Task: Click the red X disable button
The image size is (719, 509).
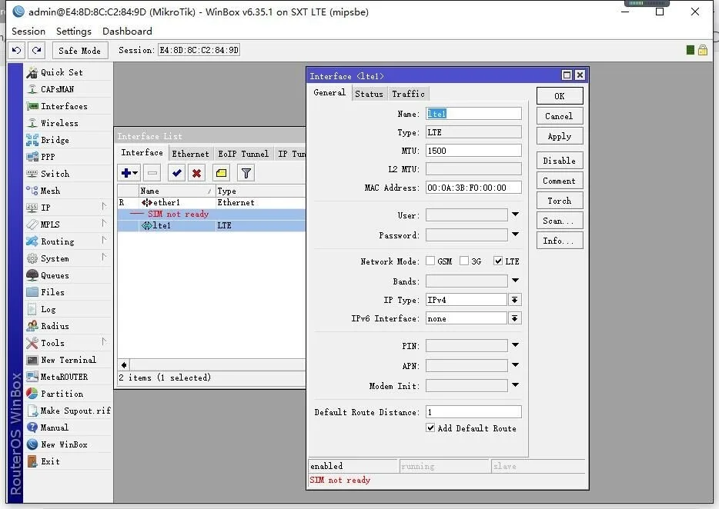Action: [x=197, y=173]
